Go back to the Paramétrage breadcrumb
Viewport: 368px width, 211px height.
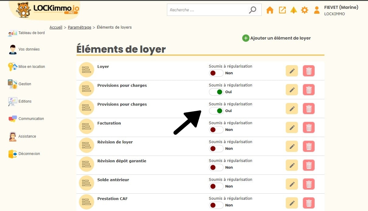click(x=80, y=27)
